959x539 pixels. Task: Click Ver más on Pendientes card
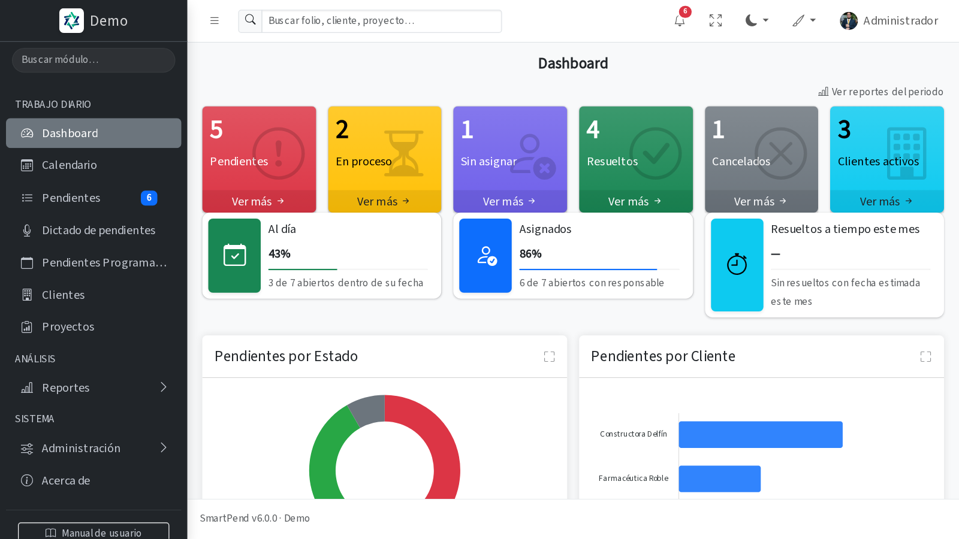tap(259, 201)
